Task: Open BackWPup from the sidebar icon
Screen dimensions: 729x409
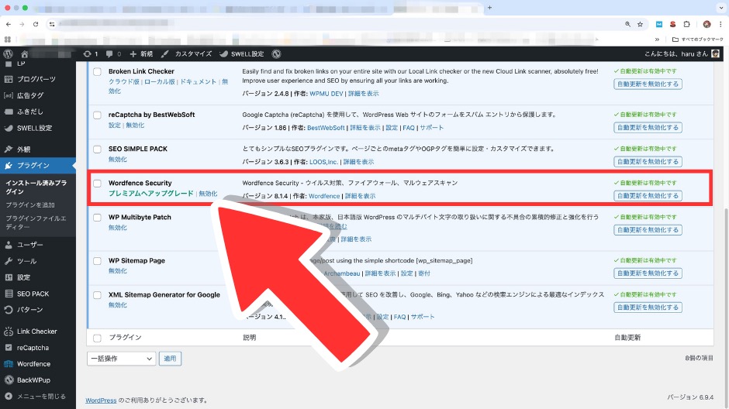Action: (x=8, y=380)
